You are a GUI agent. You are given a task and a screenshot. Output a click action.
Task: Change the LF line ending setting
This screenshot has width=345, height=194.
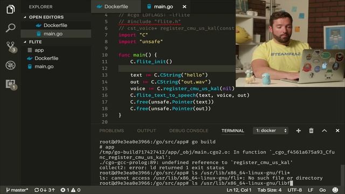coord(310,190)
